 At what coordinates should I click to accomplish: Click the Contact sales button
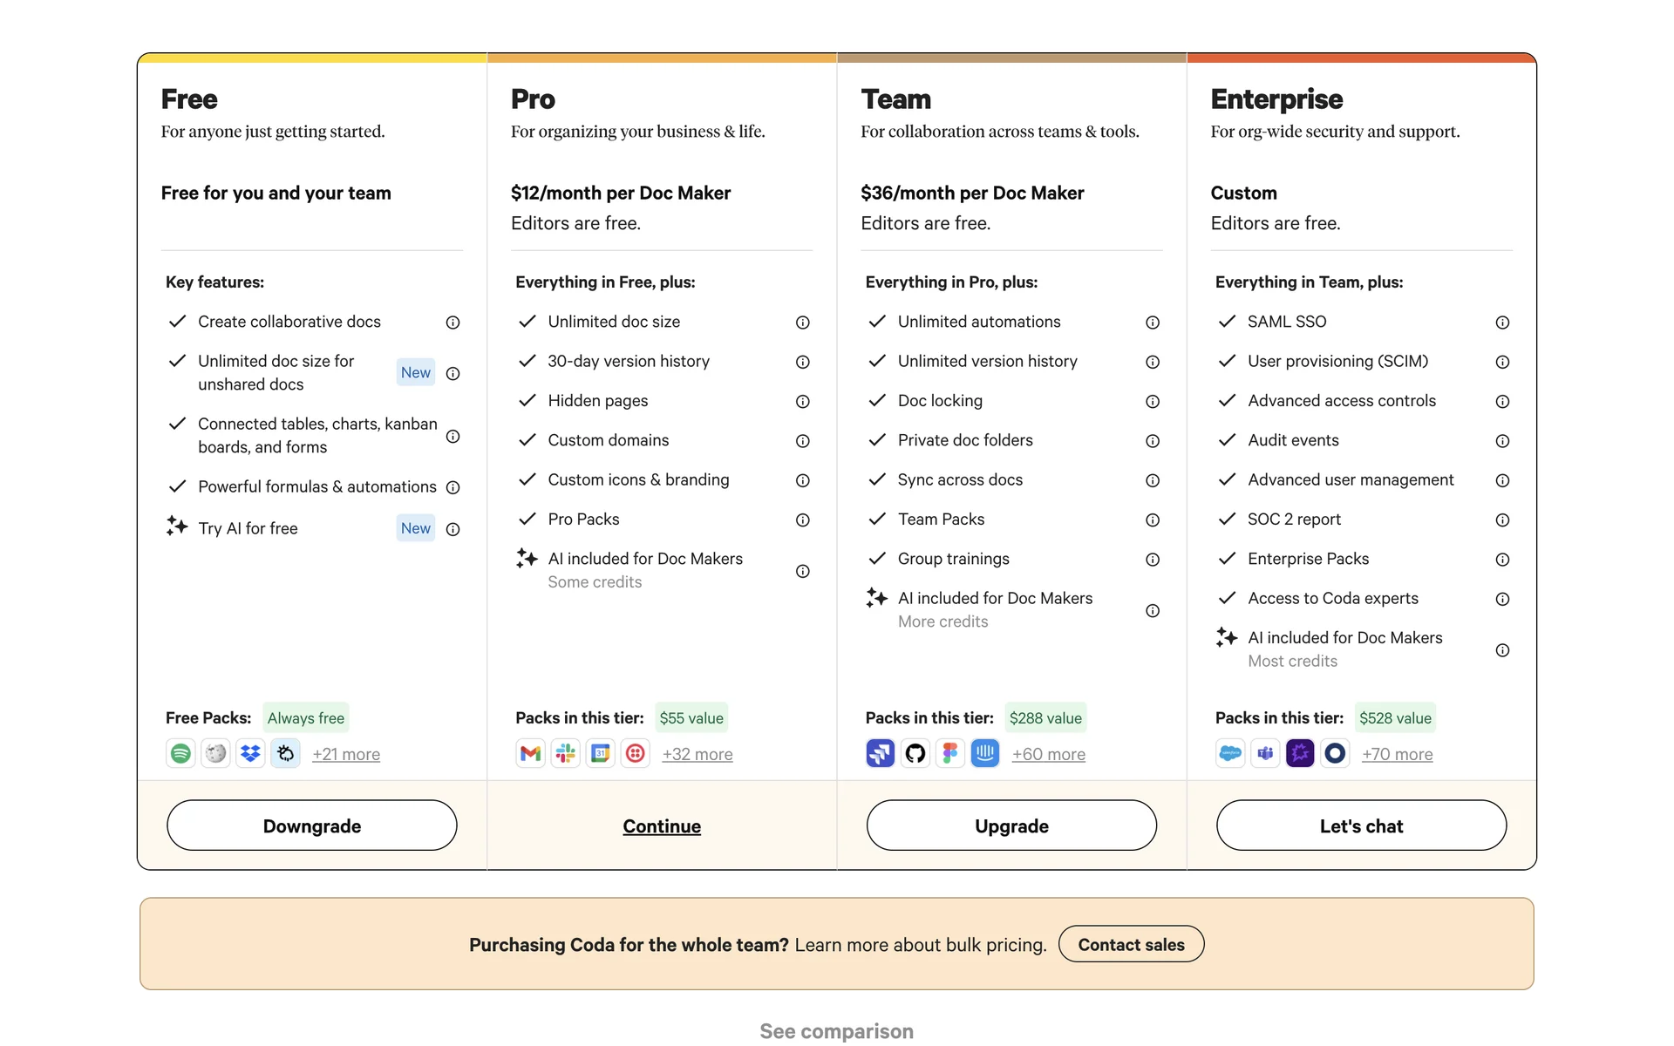[x=1131, y=944]
